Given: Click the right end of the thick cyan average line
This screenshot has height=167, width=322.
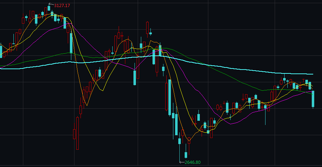Looking at the screenshot, I should coord(312,74).
